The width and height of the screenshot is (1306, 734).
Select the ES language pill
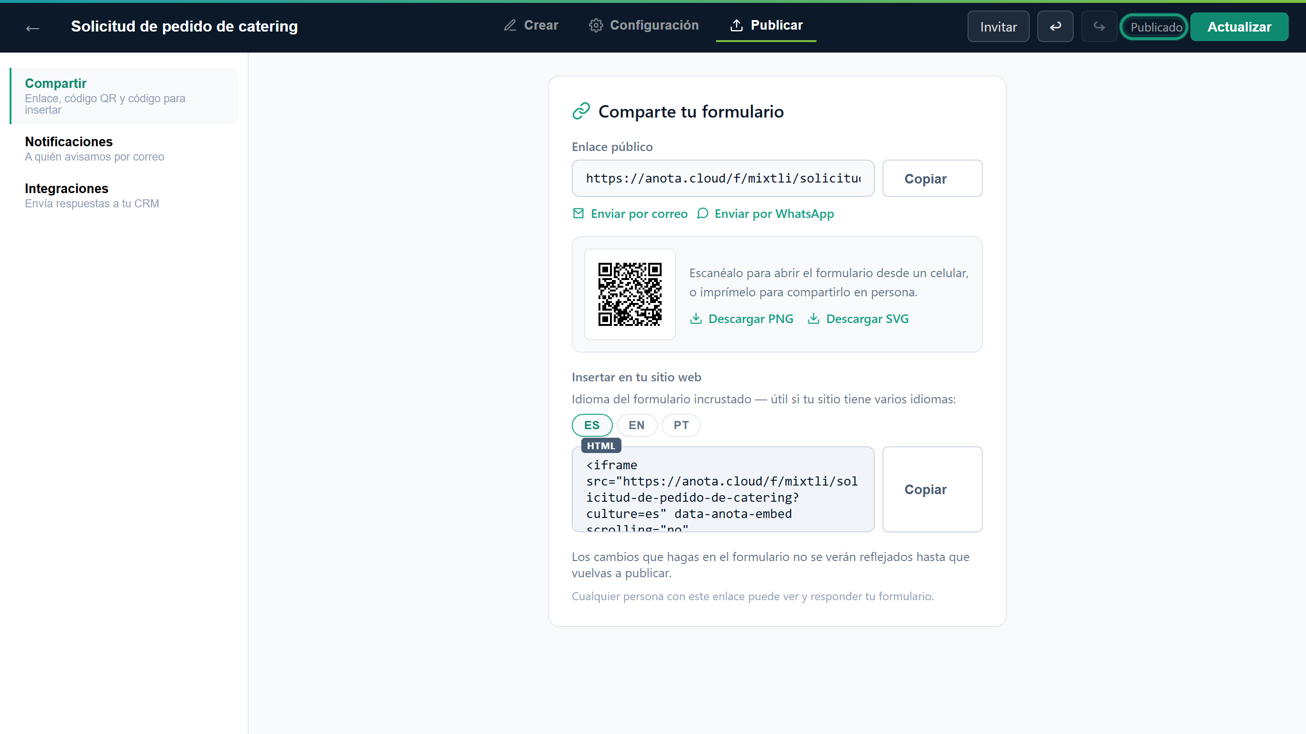592,425
